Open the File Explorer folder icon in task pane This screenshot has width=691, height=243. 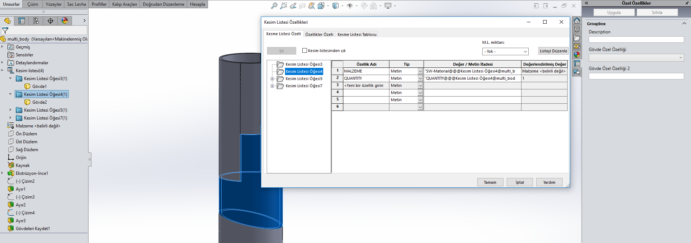click(x=577, y=38)
